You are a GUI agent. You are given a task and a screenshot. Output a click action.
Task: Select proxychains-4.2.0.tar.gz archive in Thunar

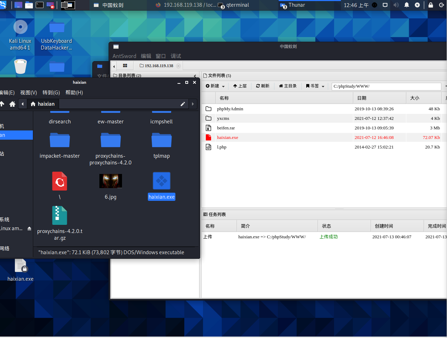[60, 223]
